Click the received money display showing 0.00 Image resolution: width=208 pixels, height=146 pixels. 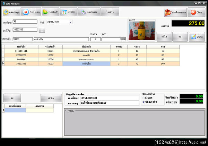point(191,96)
